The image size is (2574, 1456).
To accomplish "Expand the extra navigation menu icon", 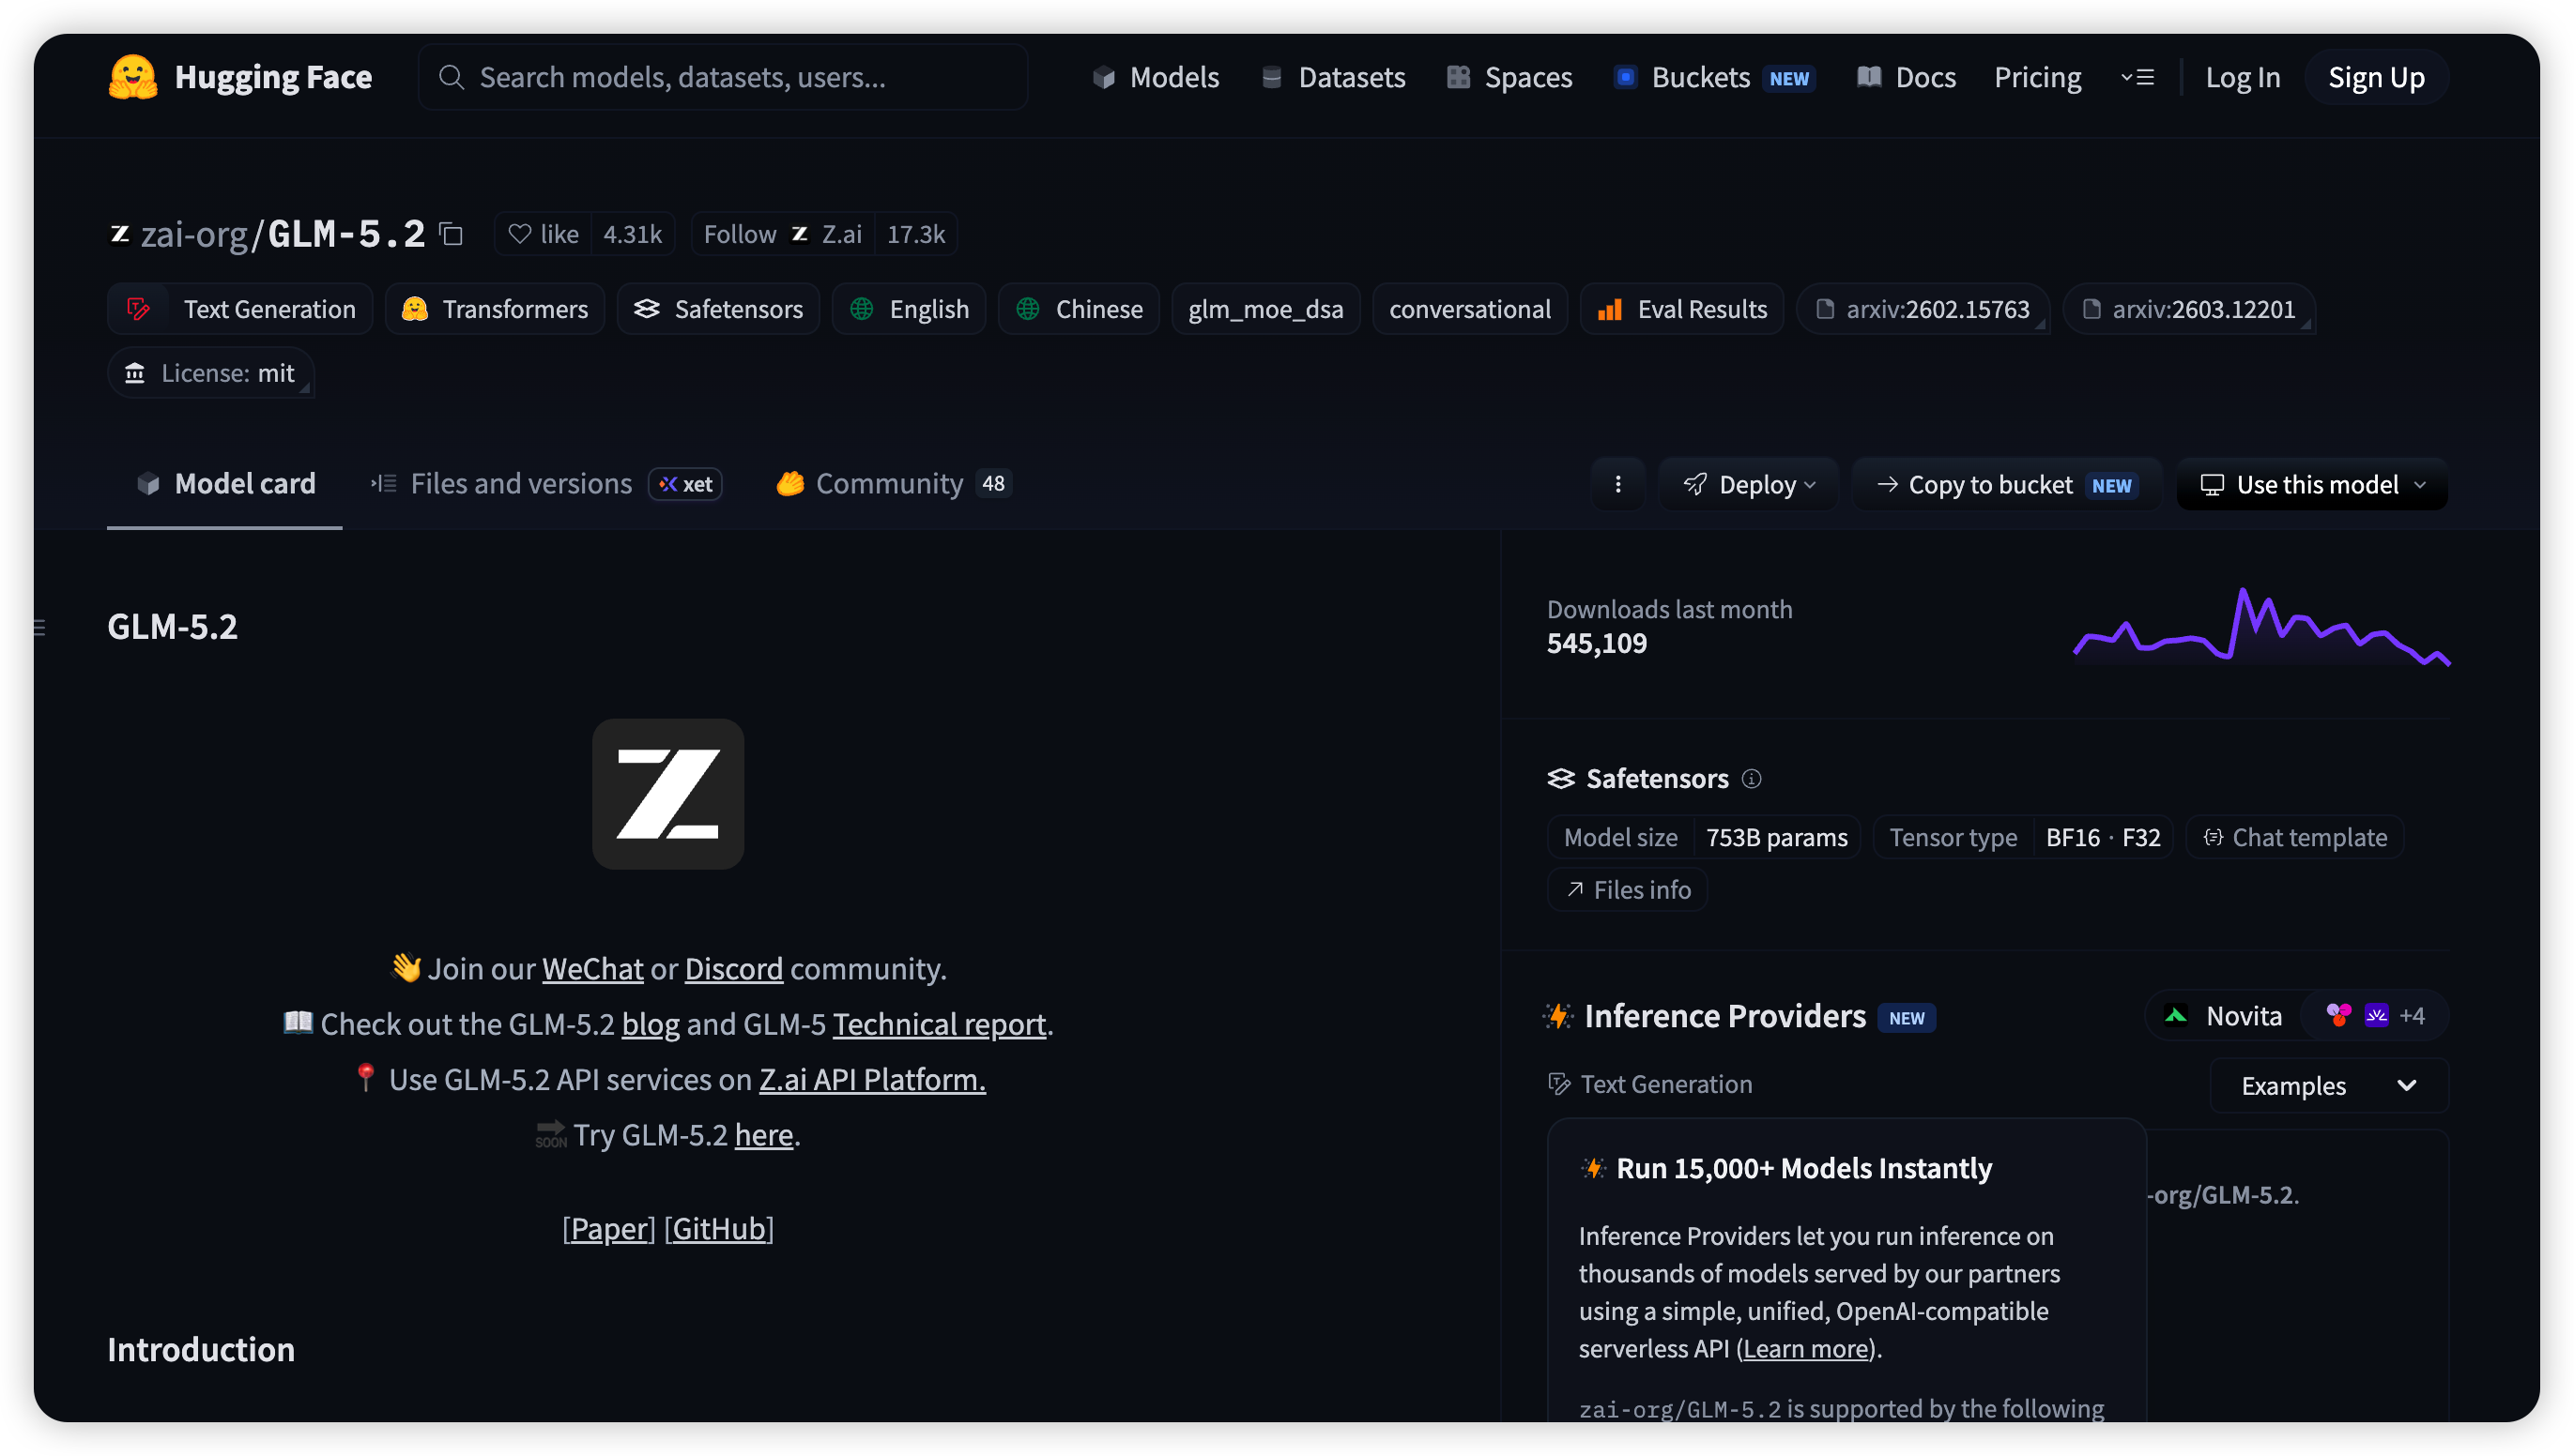I will point(2137,77).
